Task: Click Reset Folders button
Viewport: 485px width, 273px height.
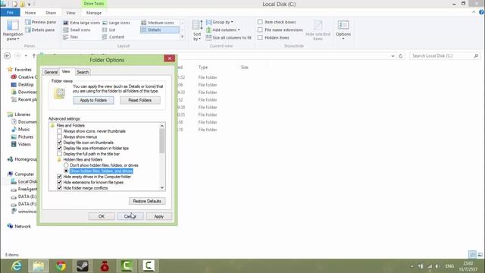Action: (x=139, y=100)
